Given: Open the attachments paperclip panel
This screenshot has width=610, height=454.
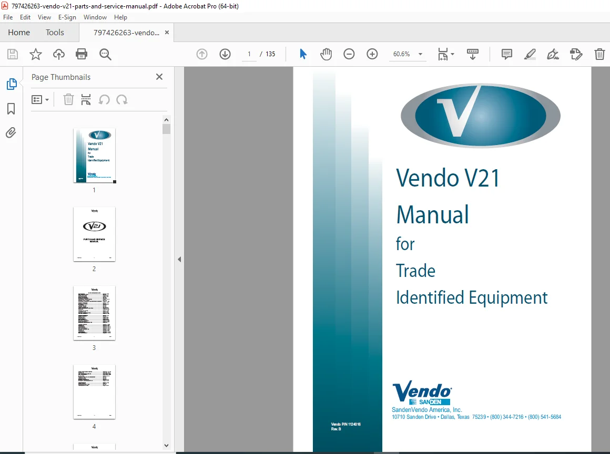Looking at the screenshot, I should 11,133.
